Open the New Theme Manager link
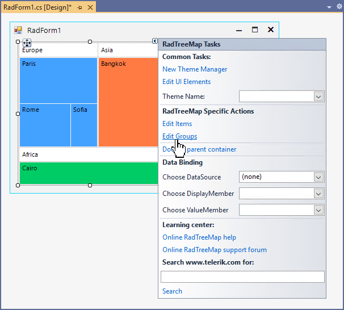This screenshot has height=310, width=344. click(195, 69)
